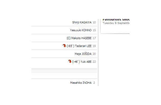Screen dimensions: 161x105
Task: Open the 'Favourites' news headline
Action: click(x=116, y=19)
